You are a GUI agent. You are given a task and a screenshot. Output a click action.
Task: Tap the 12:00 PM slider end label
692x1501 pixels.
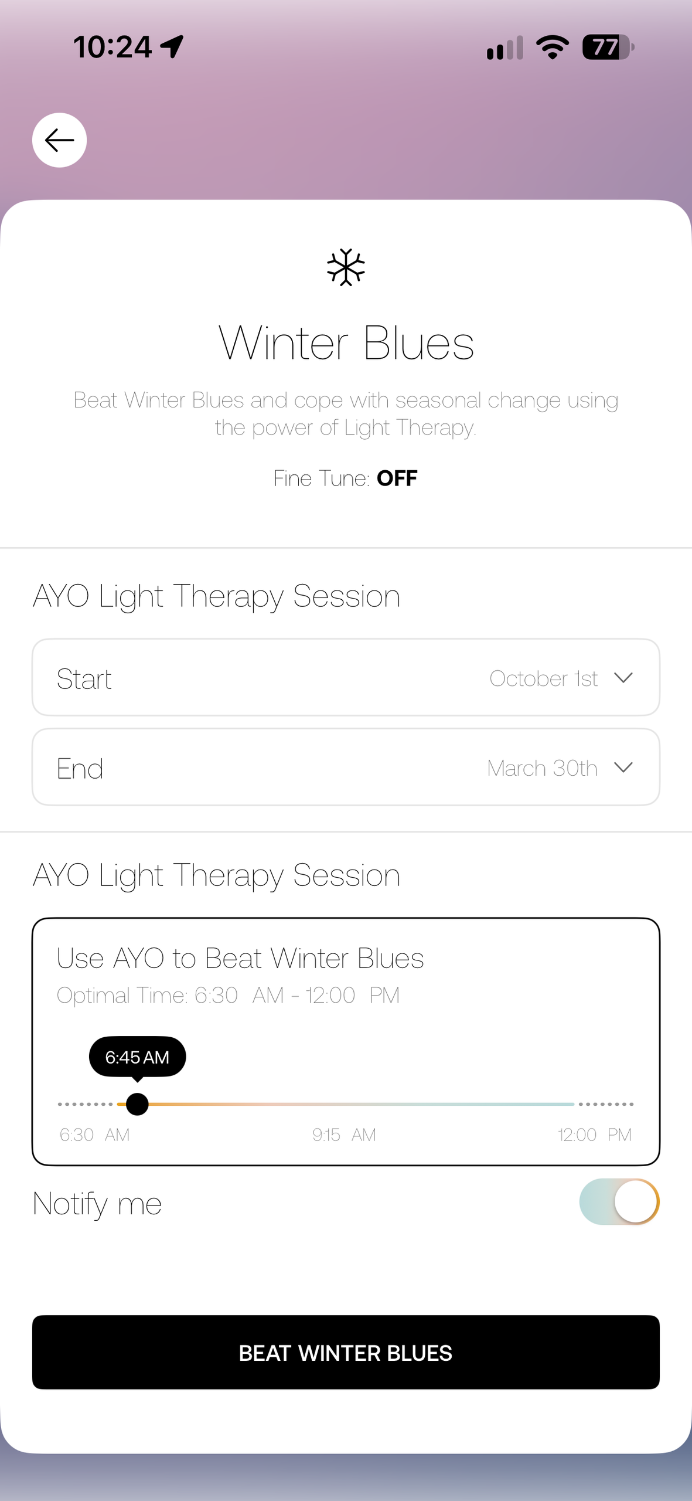click(595, 1135)
